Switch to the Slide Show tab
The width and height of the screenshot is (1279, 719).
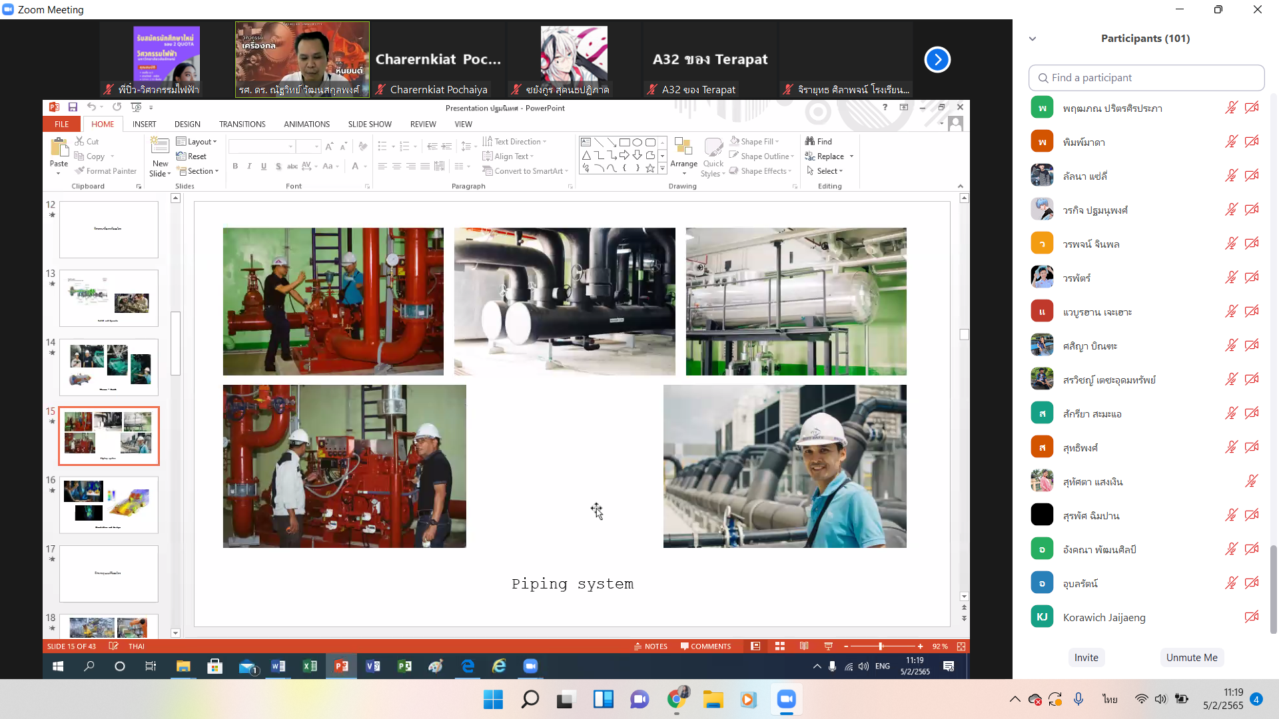click(x=370, y=124)
